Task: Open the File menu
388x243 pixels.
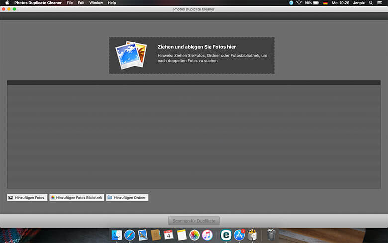Action: (x=70, y=3)
